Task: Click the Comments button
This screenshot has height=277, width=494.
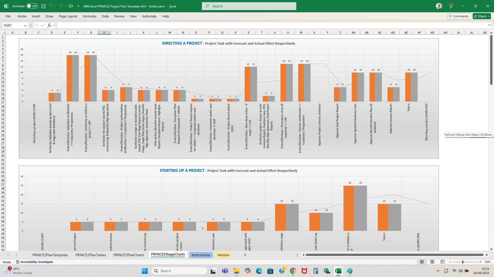Action: click(458, 16)
